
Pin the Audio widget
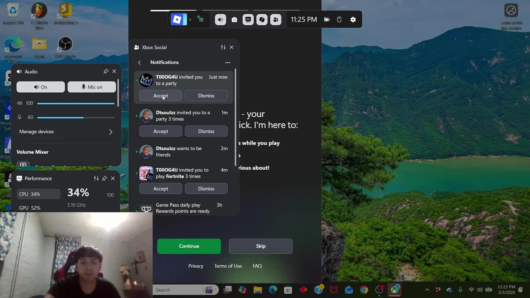[106, 72]
